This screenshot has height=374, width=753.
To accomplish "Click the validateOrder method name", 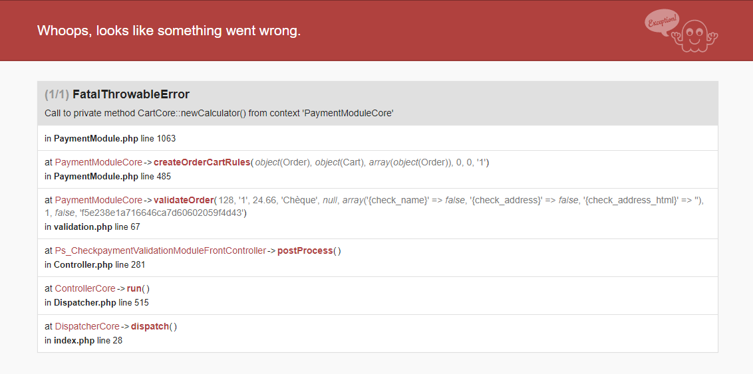I will (184, 201).
